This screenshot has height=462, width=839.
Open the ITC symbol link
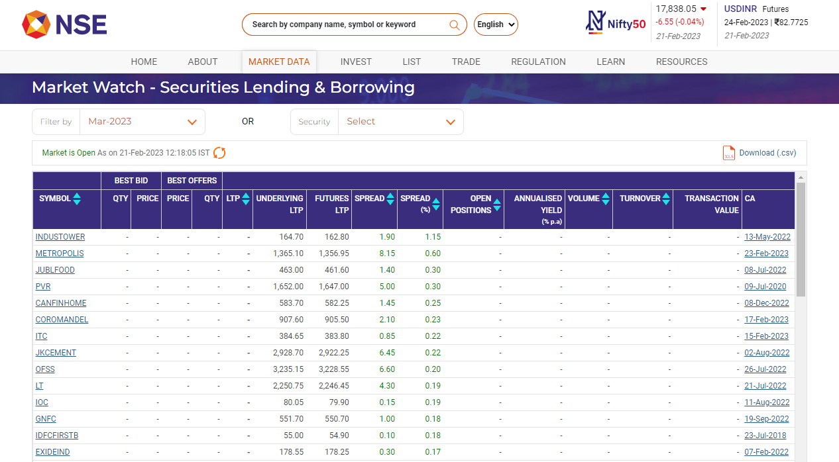(x=42, y=336)
